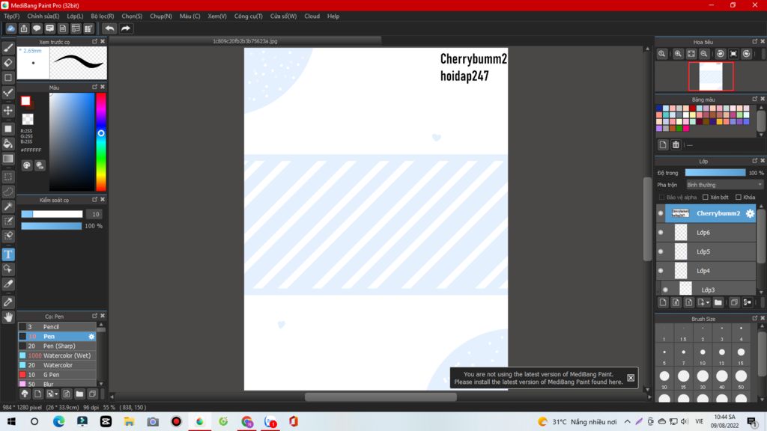Click the export/share icon in toolbar
767x431 pixels.
(x=23, y=28)
